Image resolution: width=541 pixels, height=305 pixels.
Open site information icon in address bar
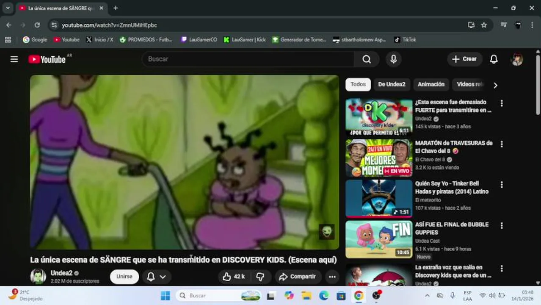coord(54,25)
